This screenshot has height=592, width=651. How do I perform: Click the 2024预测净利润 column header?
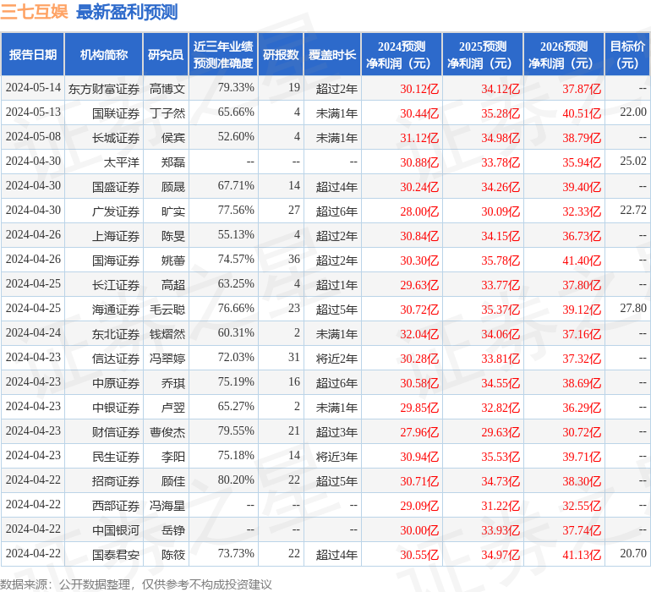tap(402, 54)
